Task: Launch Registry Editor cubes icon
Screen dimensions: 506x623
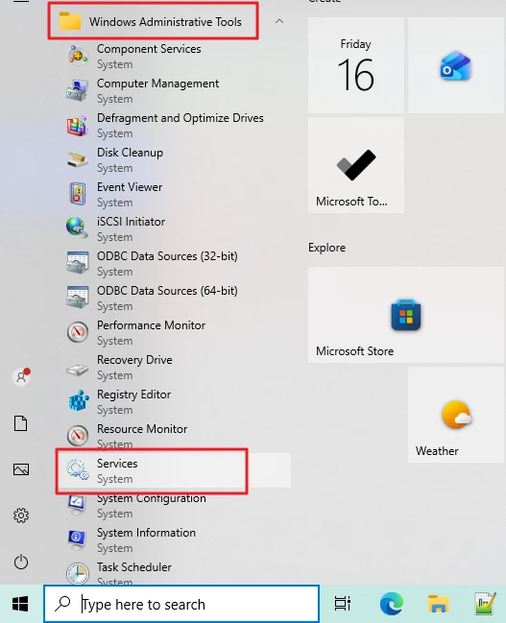Action: (x=78, y=401)
